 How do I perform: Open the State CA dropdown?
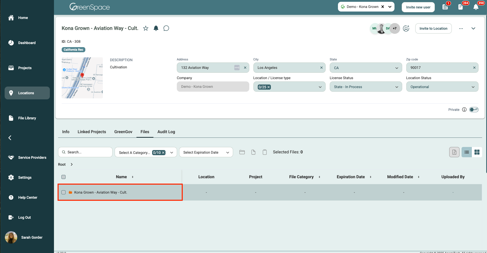point(366,68)
